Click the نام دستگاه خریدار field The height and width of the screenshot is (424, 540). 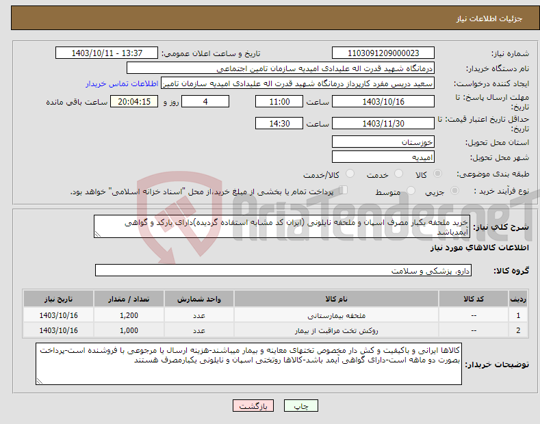pyautogui.click(x=281, y=68)
